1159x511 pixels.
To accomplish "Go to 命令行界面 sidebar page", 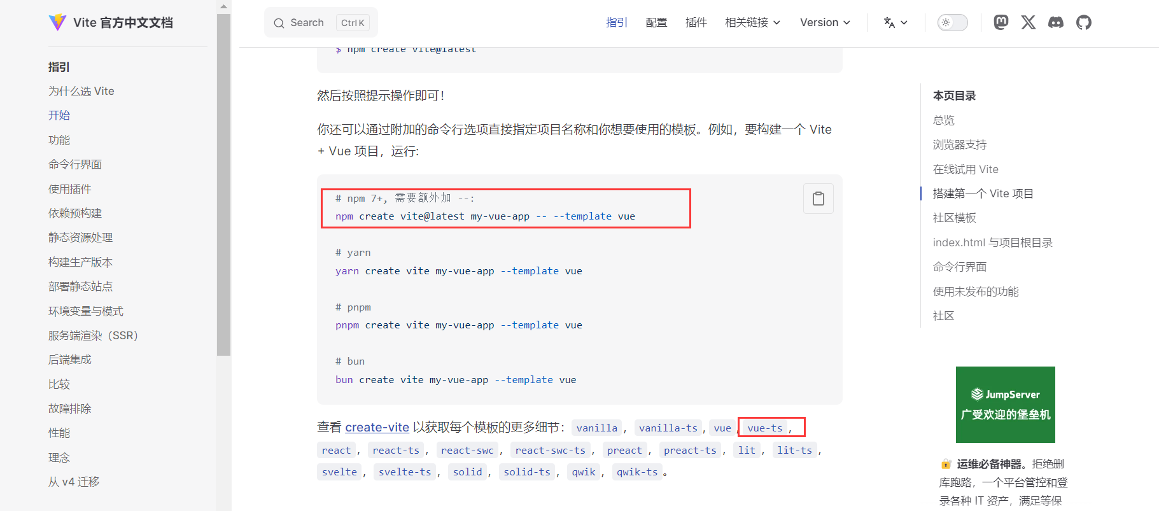I will pyautogui.click(x=75, y=164).
